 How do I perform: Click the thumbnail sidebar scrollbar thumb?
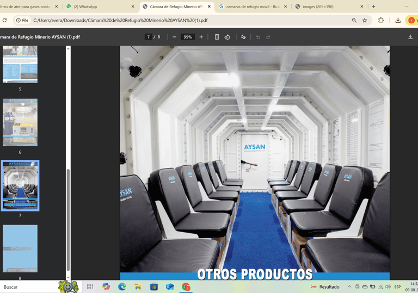click(68, 220)
